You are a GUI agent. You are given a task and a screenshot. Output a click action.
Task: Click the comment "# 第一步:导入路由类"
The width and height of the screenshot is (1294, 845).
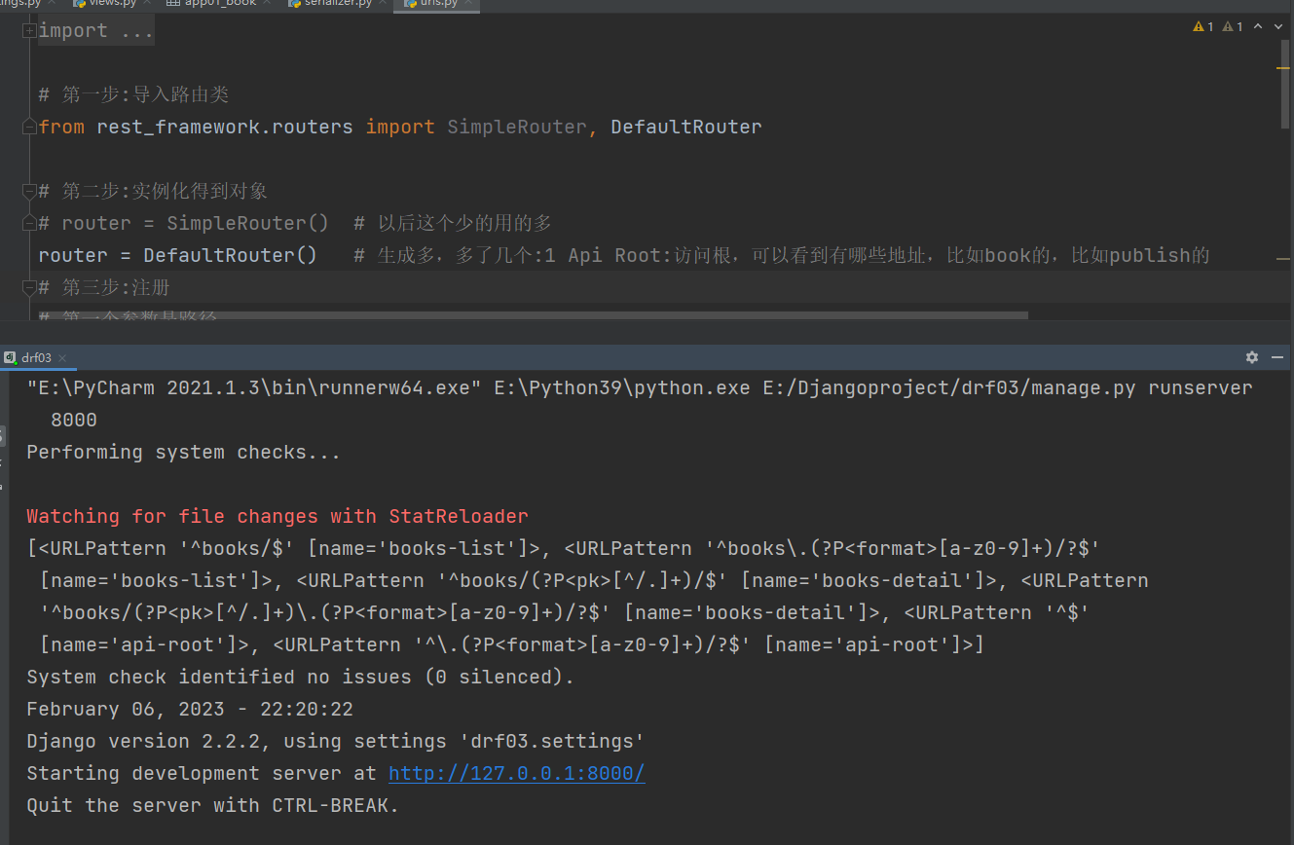click(133, 95)
